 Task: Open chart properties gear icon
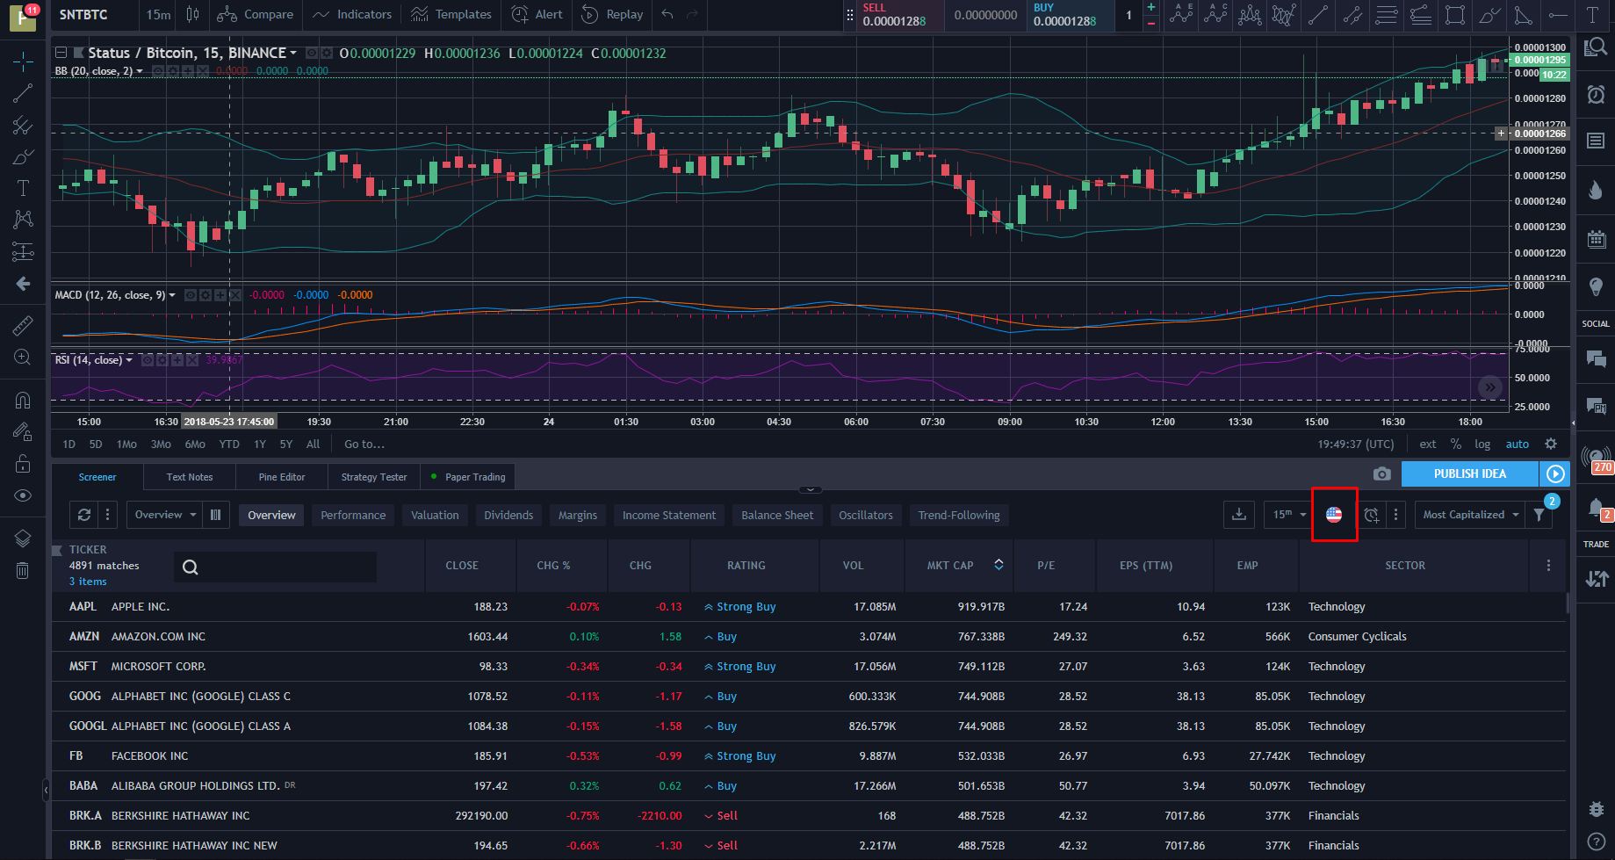click(1551, 444)
